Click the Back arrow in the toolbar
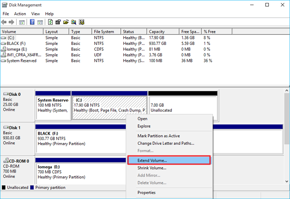This screenshot has width=290, height=199. point(4,22)
